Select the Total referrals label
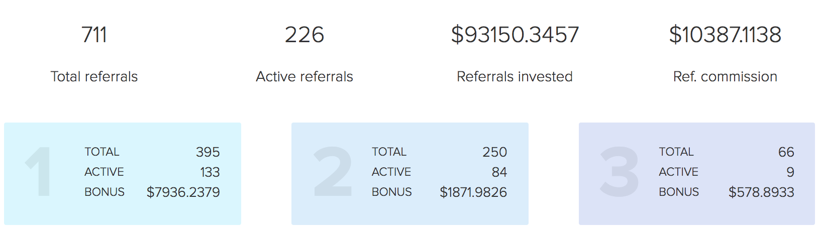 (x=94, y=76)
